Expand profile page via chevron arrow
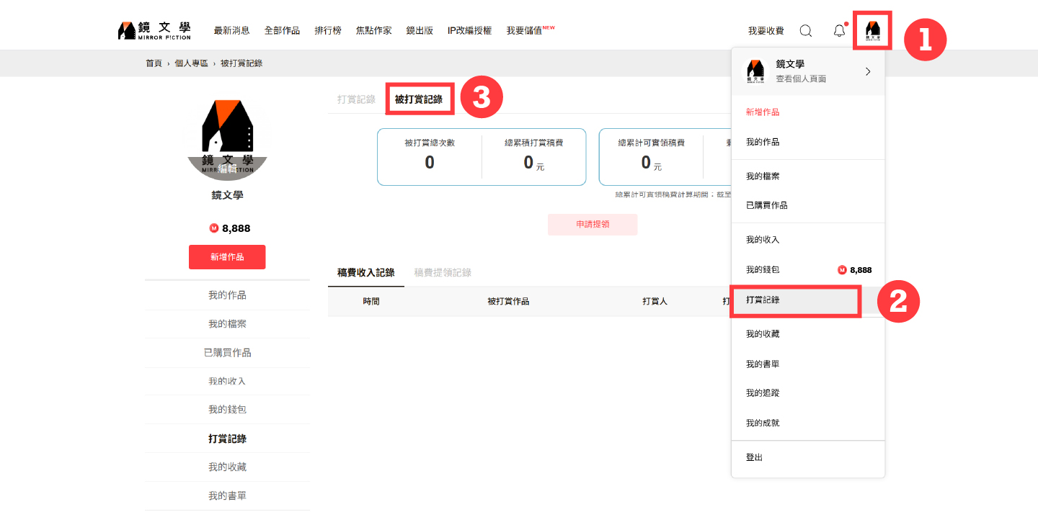Image resolution: width=1038 pixels, height=512 pixels. 868,71
